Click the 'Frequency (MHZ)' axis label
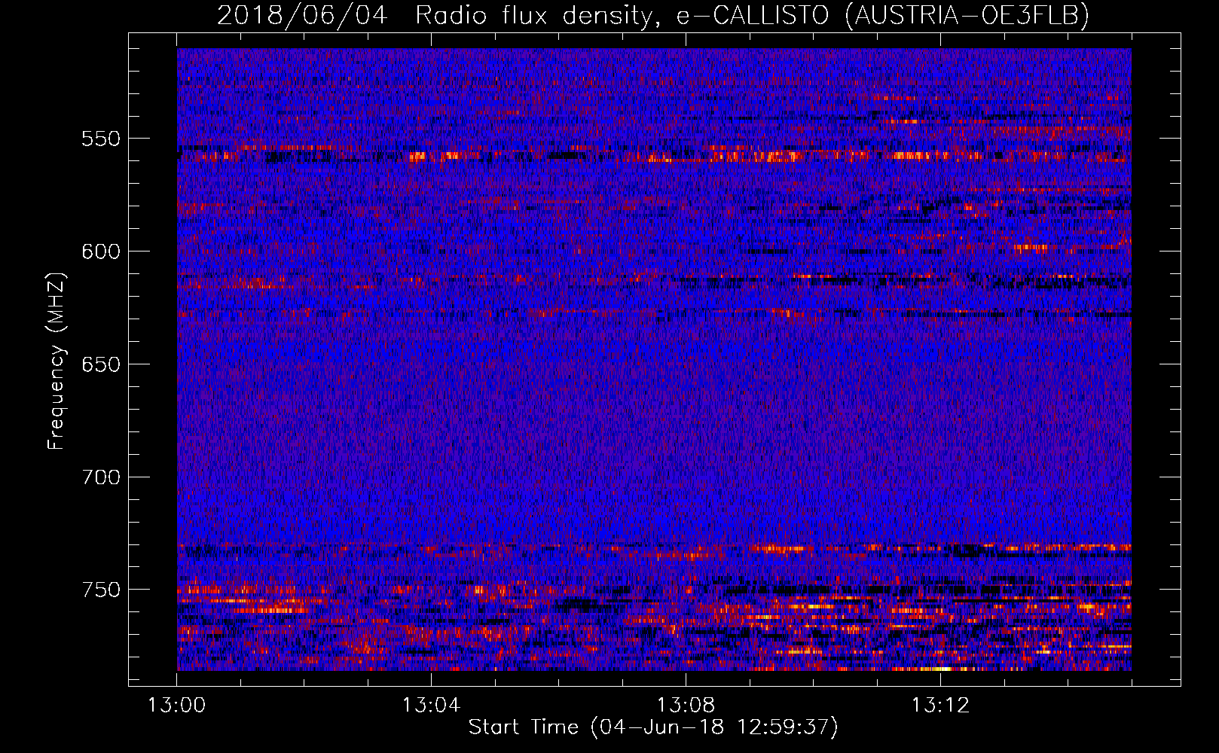 click(57, 361)
